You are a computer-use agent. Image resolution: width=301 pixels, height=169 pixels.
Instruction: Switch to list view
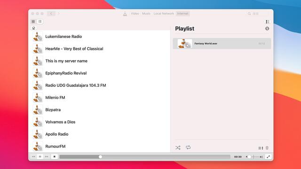click(x=40, y=22)
